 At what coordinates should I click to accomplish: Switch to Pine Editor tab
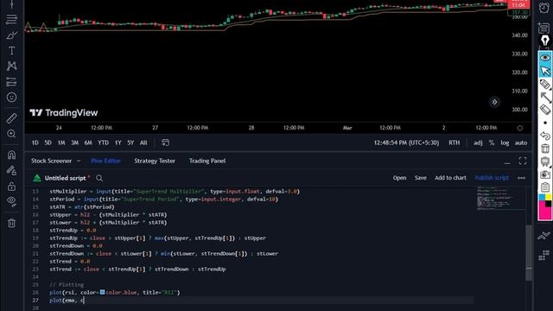pyautogui.click(x=105, y=161)
